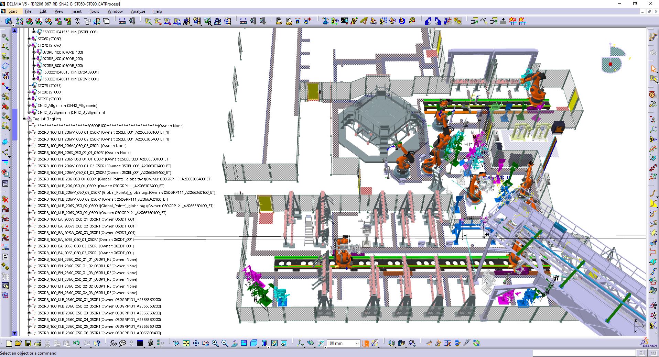Image resolution: width=659 pixels, height=357 pixels.
Task: Click the Fly mode airplane icon
Action: click(176, 343)
